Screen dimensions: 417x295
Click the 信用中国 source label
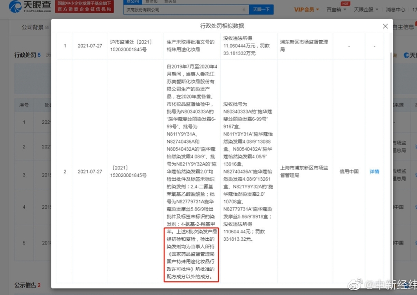(348, 171)
